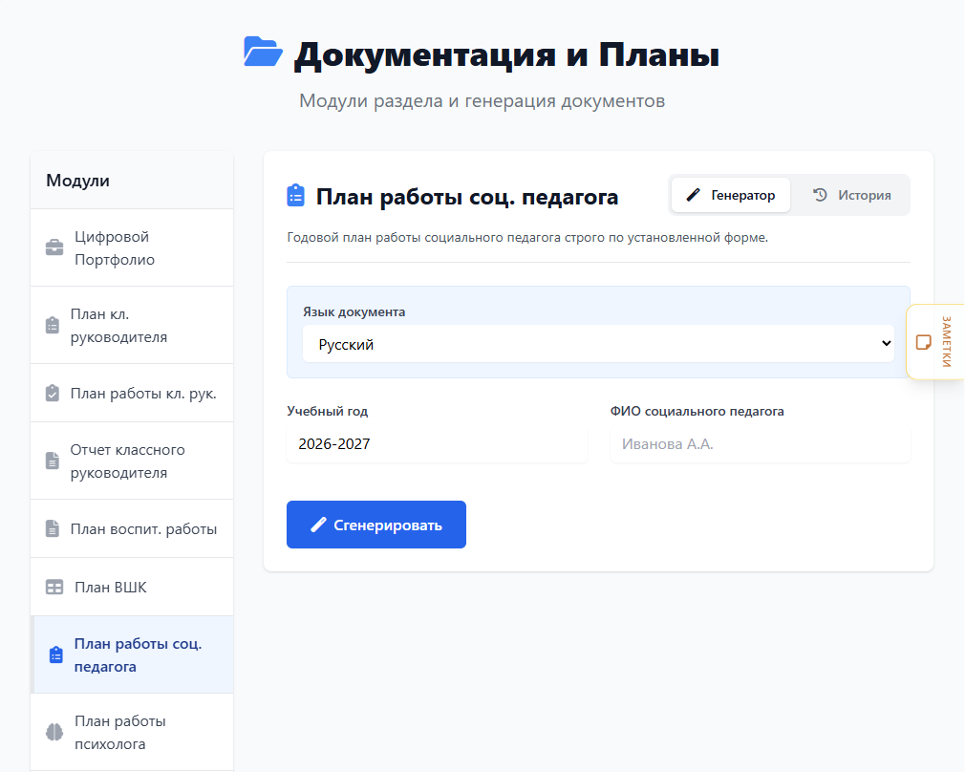Click clipboard icon beside План кл. руководителя
The height and width of the screenshot is (772, 965).
[53, 325]
